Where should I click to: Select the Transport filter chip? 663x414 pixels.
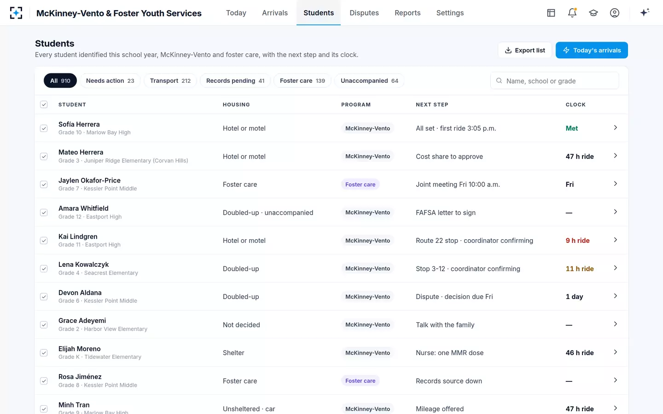170,80
